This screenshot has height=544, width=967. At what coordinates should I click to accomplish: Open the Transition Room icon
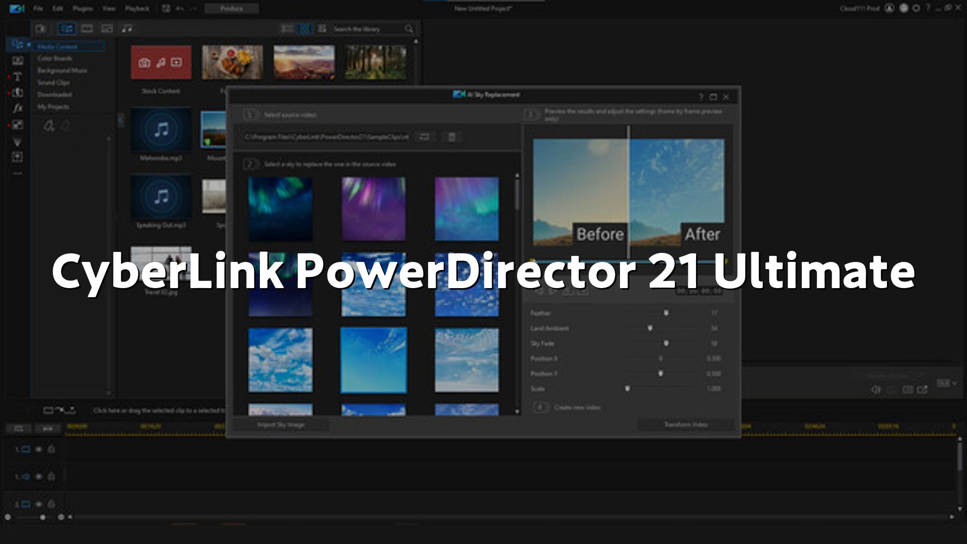click(18, 93)
